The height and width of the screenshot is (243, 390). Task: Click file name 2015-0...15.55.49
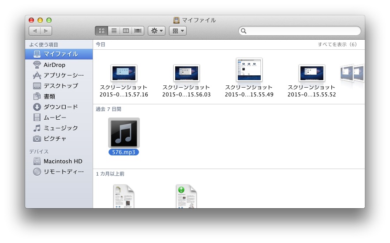(x=249, y=95)
